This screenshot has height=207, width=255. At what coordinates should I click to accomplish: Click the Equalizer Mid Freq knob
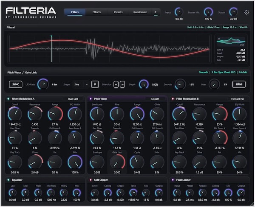pyautogui.click(x=51, y=193)
